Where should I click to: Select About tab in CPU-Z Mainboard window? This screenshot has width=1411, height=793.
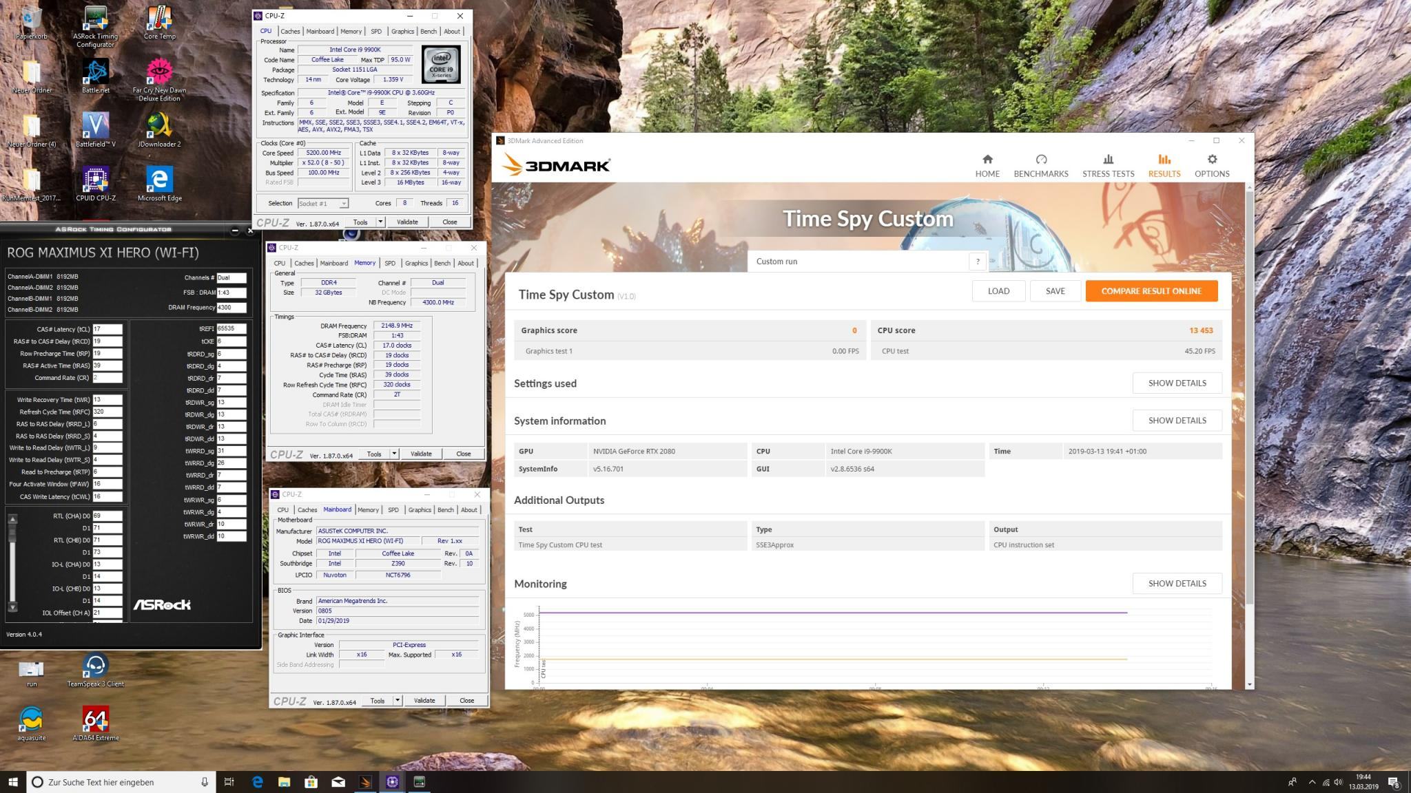469,510
